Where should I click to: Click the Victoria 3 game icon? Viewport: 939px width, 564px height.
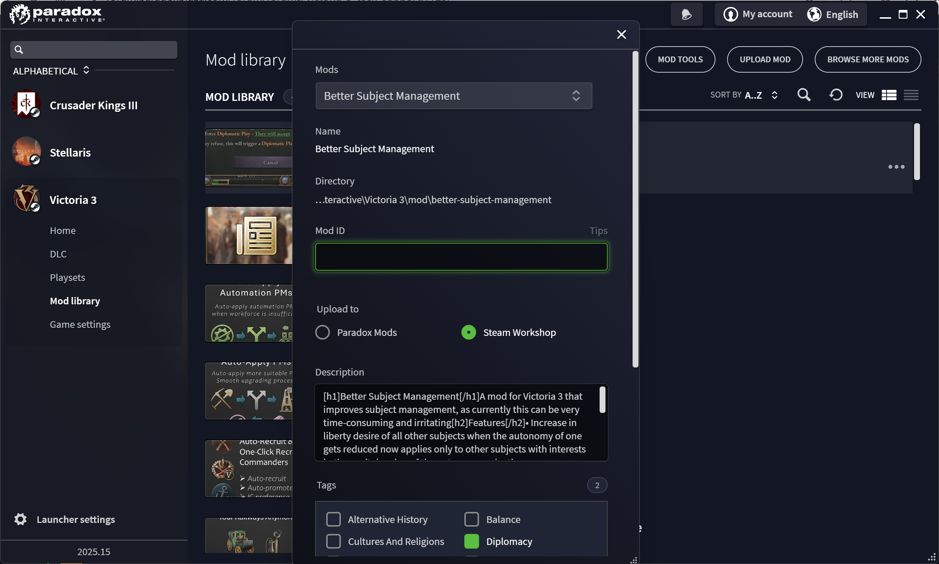click(x=26, y=199)
